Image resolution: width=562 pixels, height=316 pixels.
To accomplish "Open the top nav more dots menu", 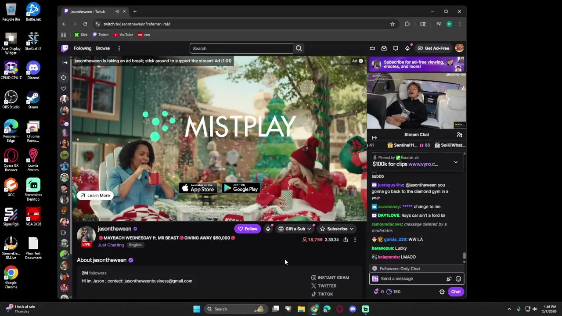I will click(x=119, y=48).
